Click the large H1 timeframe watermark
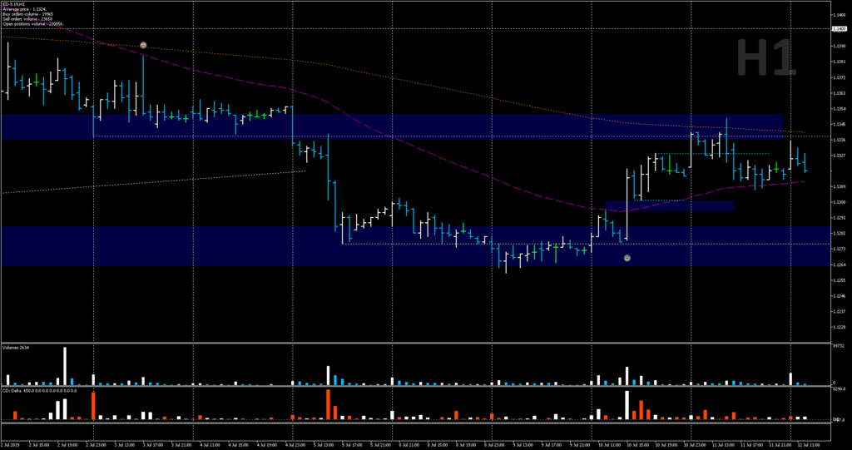The image size is (852, 450). tap(766, 60)
